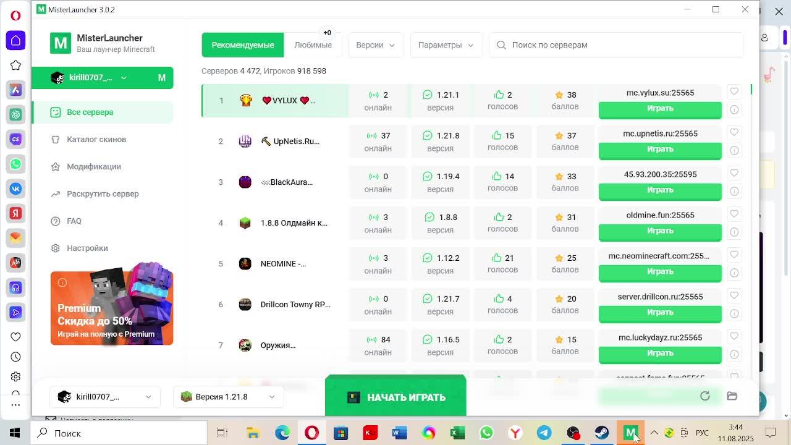Open the Версия 1.21.8 version selector
The image size is (791, 445).
click(x=228, y=397)
